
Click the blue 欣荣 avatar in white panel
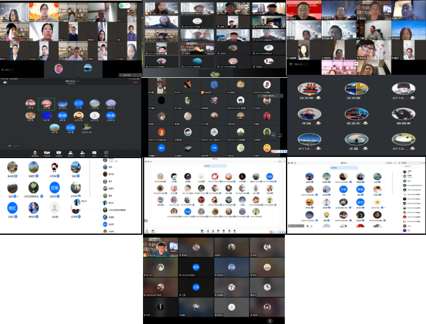click(x=55, y=188)
